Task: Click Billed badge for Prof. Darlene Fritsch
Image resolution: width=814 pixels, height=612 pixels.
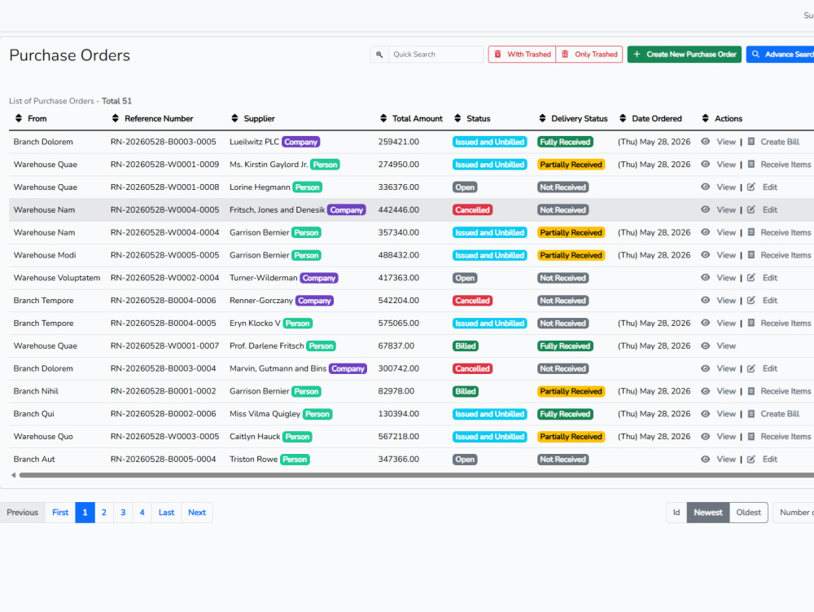Action: (465, 346)
